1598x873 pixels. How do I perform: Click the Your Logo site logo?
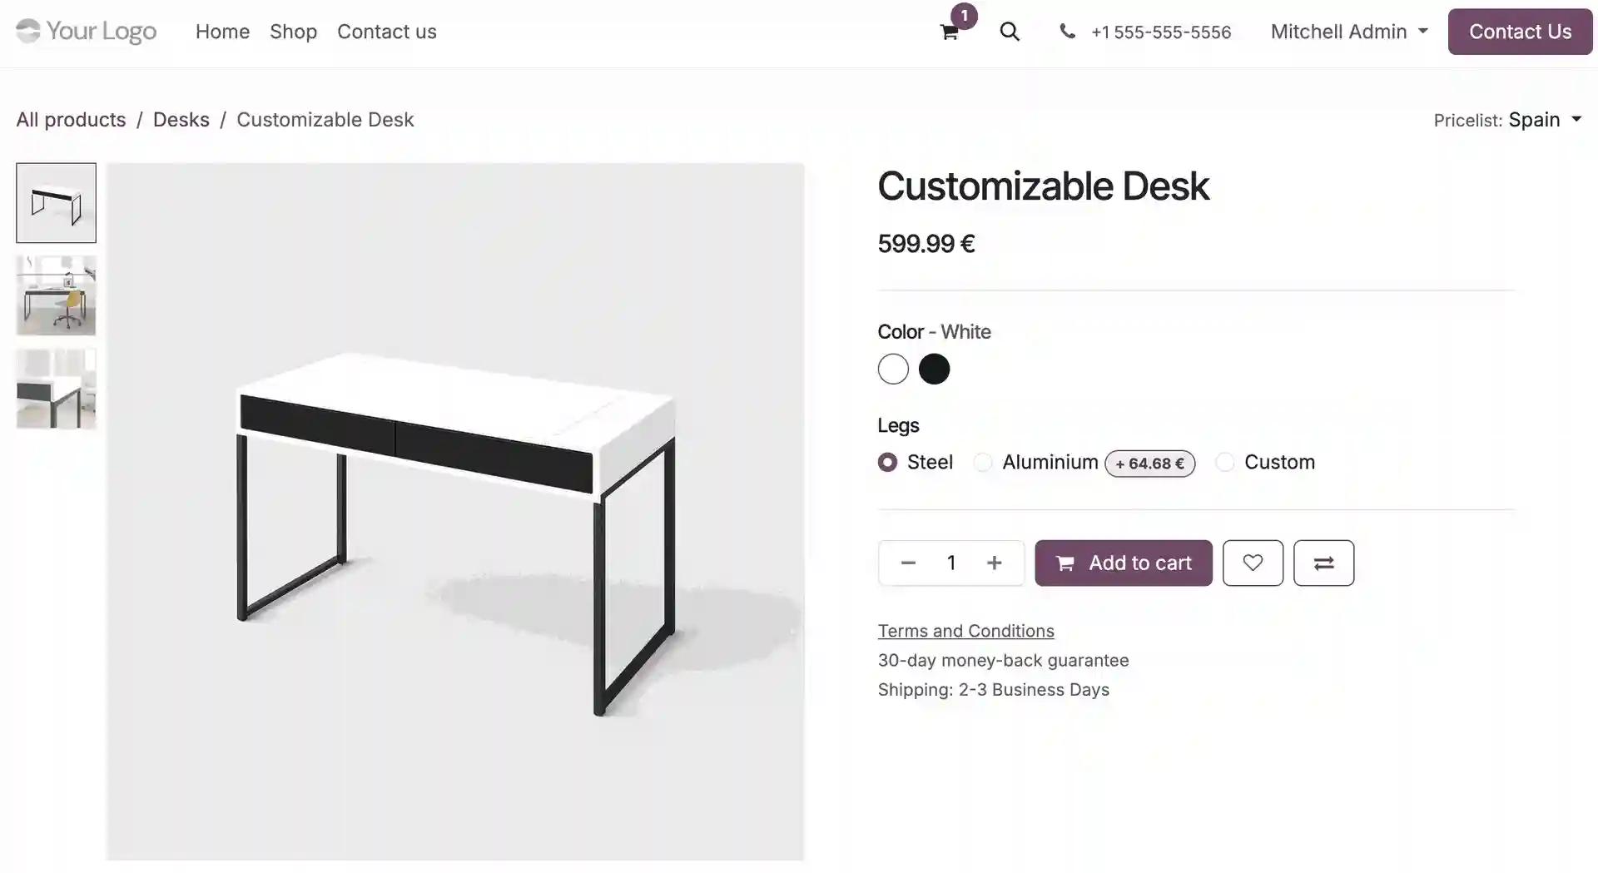tap(86, 32)
